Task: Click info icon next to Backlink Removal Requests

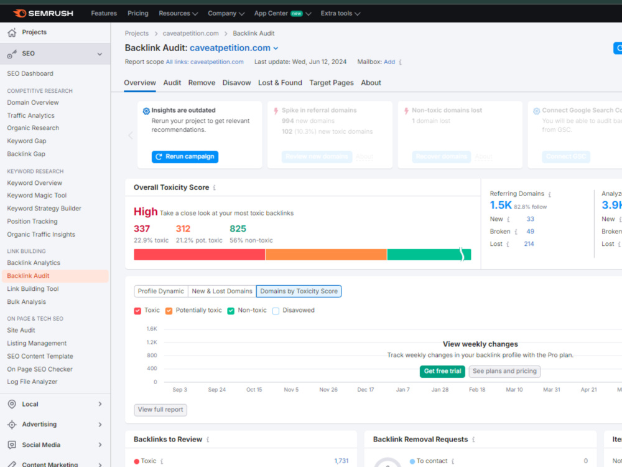Action: click(473, 440)
